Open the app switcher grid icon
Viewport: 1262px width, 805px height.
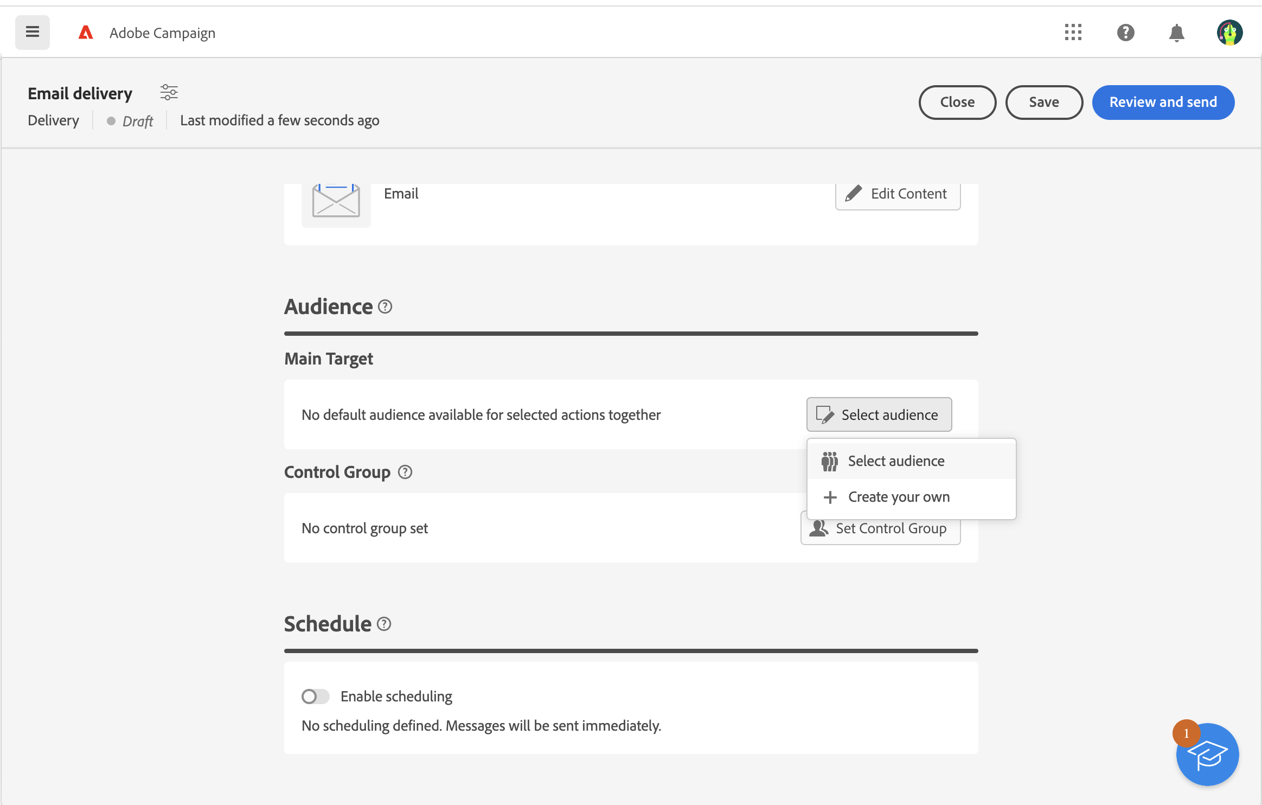tap(1073, 33)
